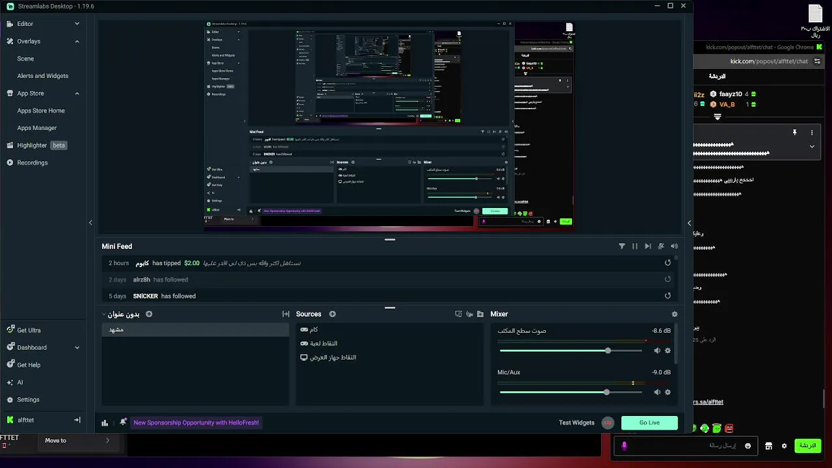Open the Editor section in the sidebar

(25, 24)
